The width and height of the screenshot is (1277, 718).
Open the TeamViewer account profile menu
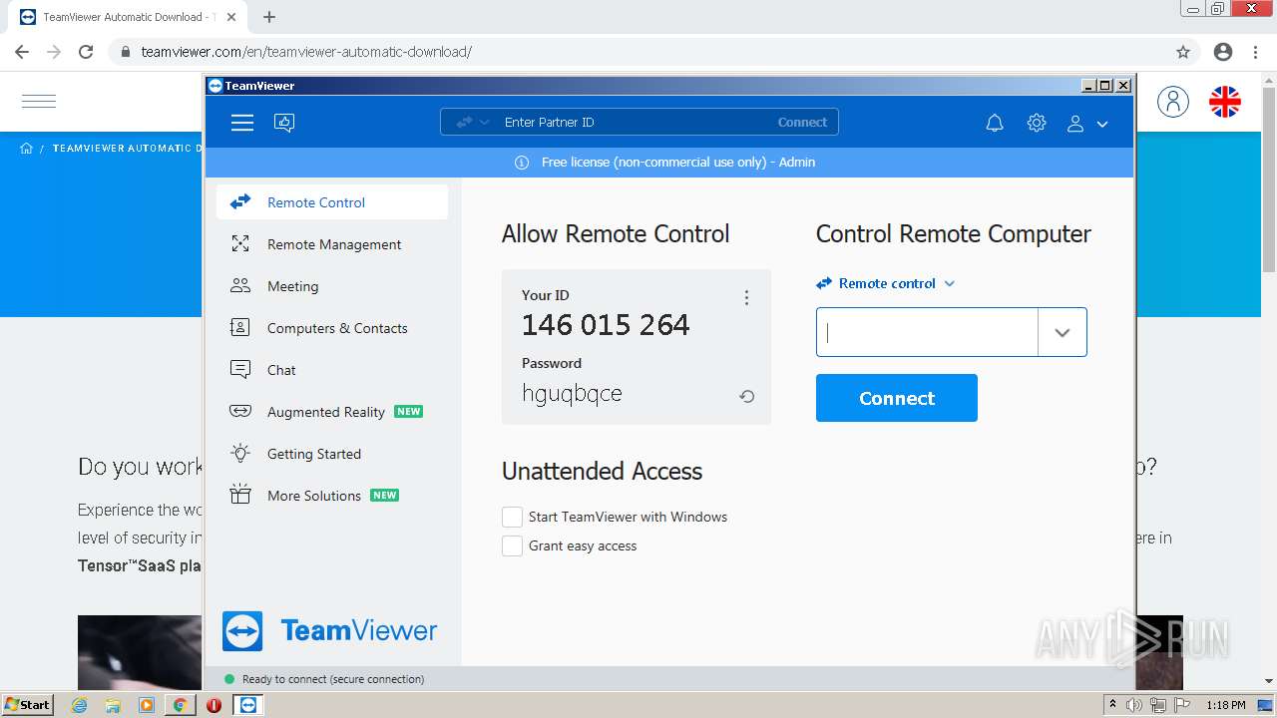(1087, 124)
